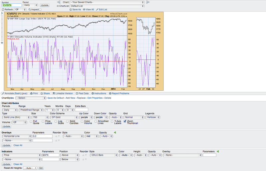266x171 pixels.
Task: Click the Share icon link
Action: pyautogui.click(x=45, y=93)
